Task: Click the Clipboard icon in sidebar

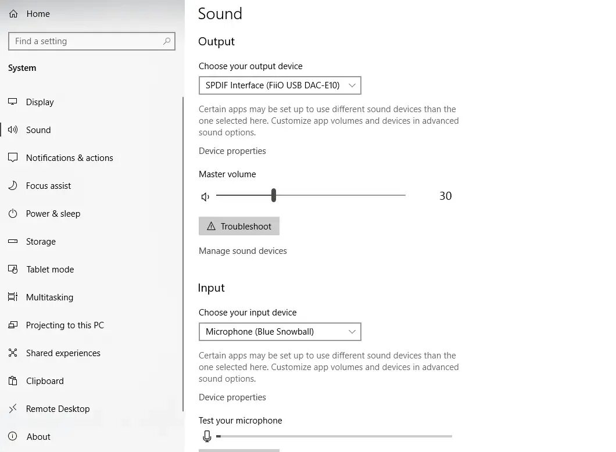Action: tap(13, 381)
